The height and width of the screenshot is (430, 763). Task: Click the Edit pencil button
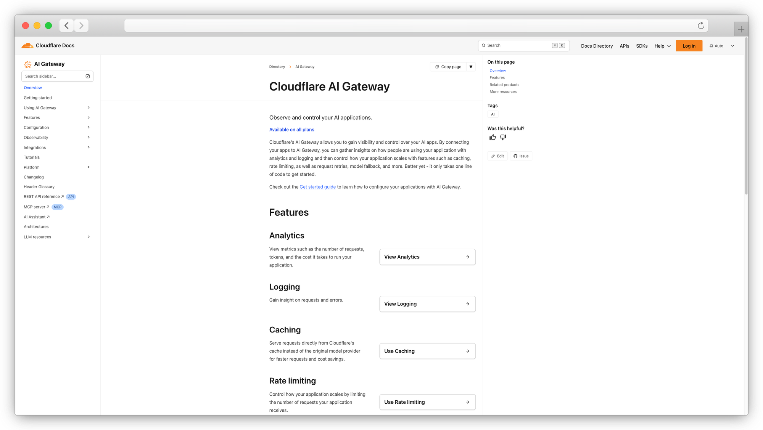pyautogui.click(x=497, y=156)
